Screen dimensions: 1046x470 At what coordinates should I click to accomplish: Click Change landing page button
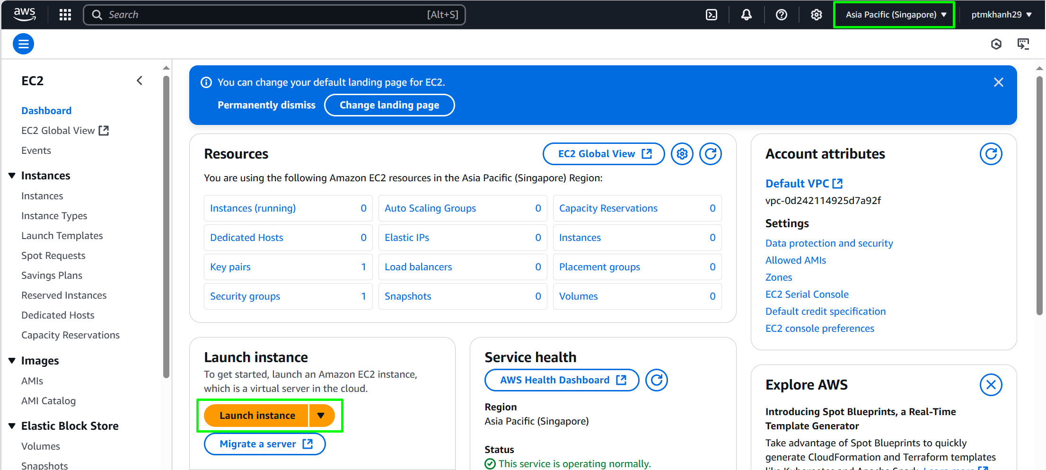pyautogui.click(x=389, y=105)
